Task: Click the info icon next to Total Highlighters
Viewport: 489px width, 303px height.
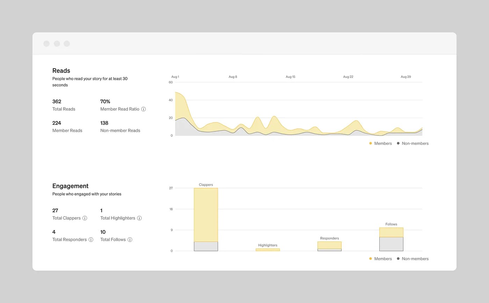Action: click(139, 218)
